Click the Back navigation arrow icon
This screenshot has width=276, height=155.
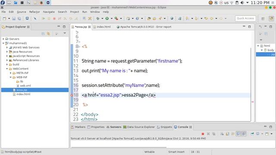[212, 19]
